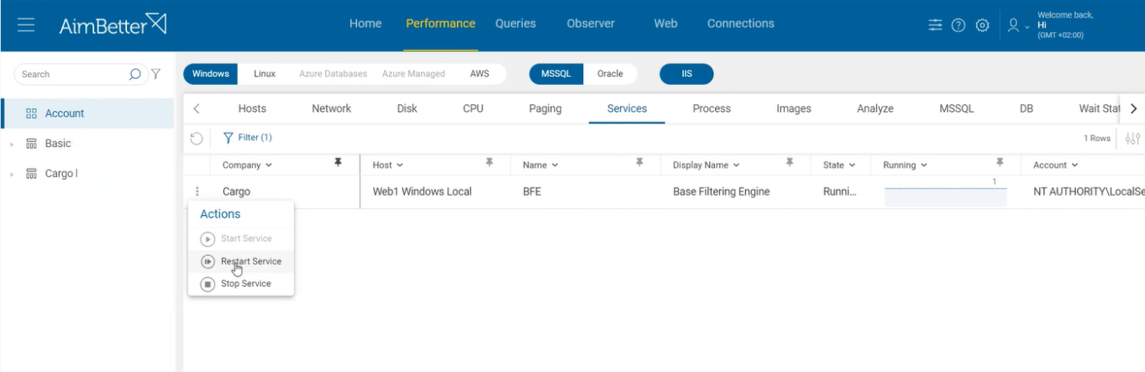Select Account in the sidebar
1145x372 pixels.
point(87,113)
